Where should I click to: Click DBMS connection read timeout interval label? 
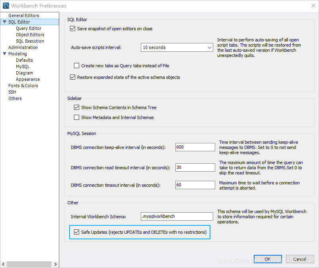[121, 168]
